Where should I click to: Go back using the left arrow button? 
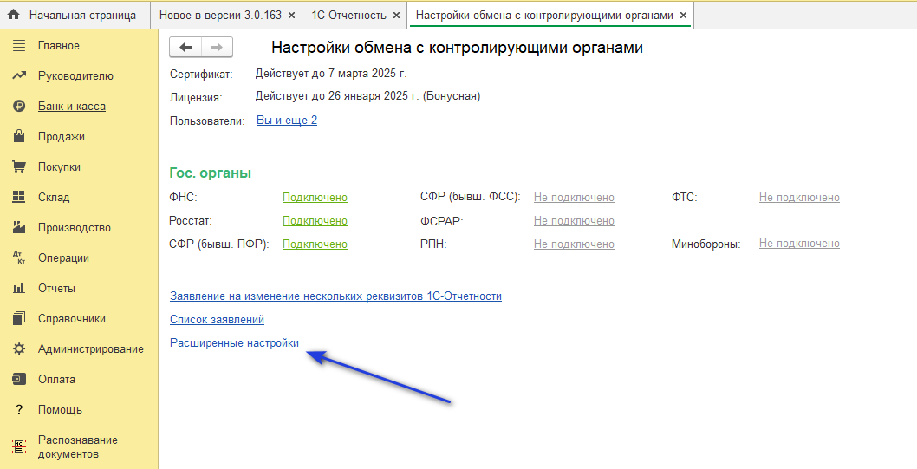(x=185, y=48)
